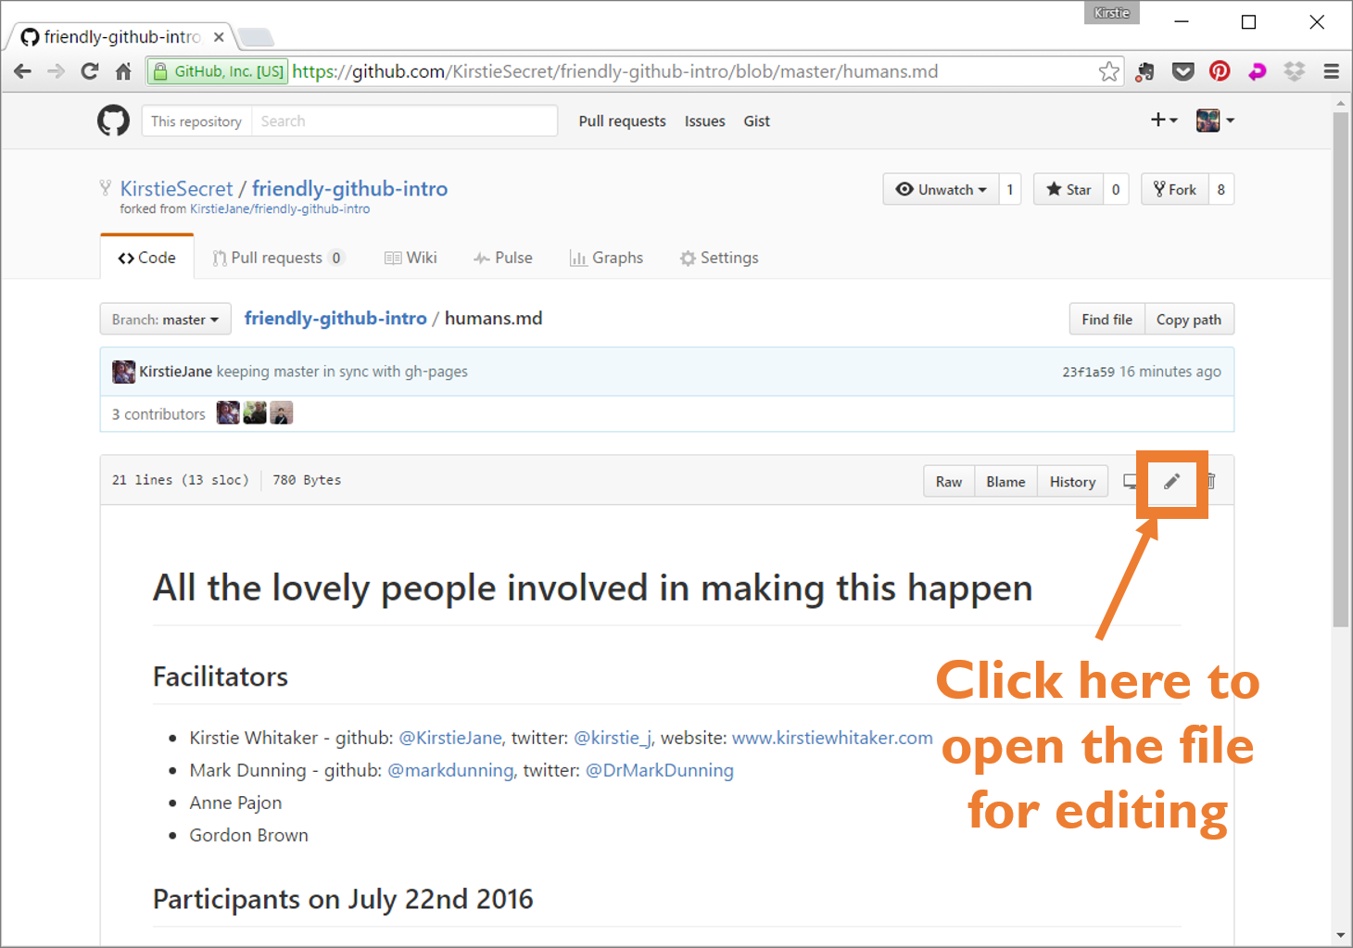The width and height of the screenshot is (1353, 948).
Task: Open the Wiki tab
Action: tap(411, 258)
